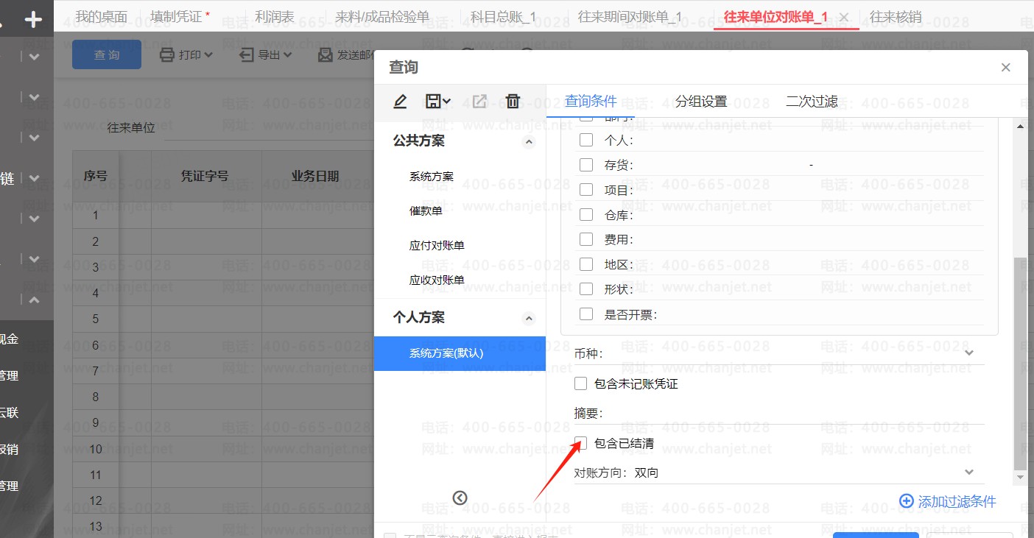Check the 包含未记账凭证 checkbox

(581, 383)
